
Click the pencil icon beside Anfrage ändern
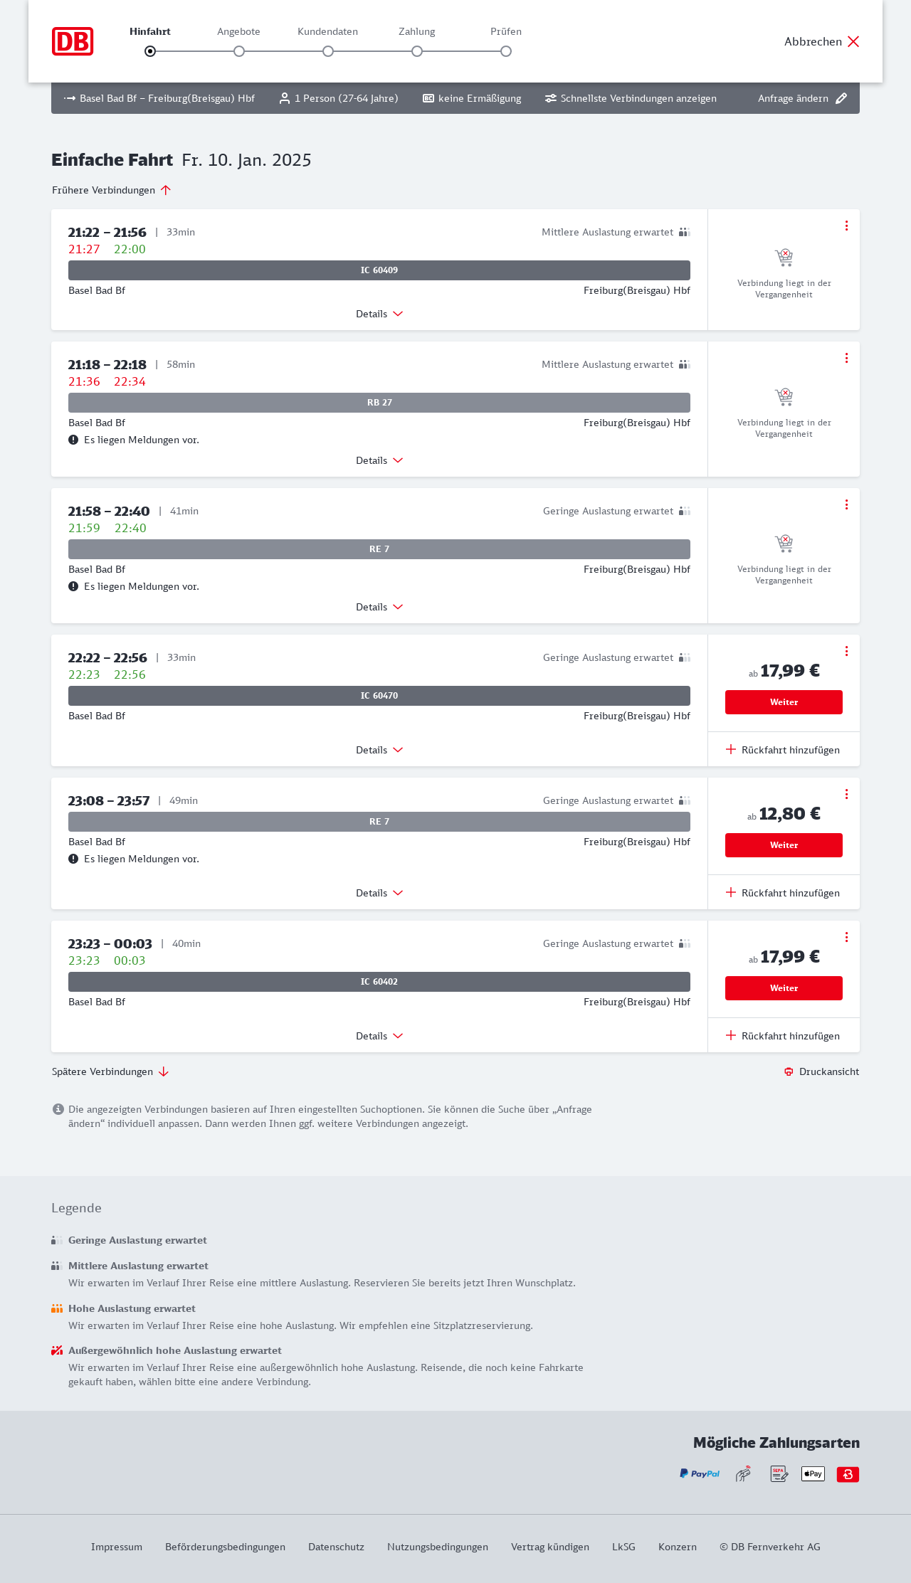(x=841, y=98)
